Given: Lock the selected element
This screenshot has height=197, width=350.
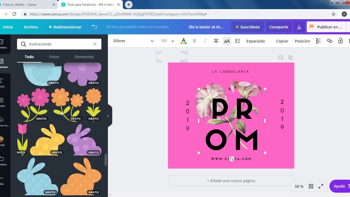Looking at the screenshot, I should pyautogui.click(x=340, y=41).
